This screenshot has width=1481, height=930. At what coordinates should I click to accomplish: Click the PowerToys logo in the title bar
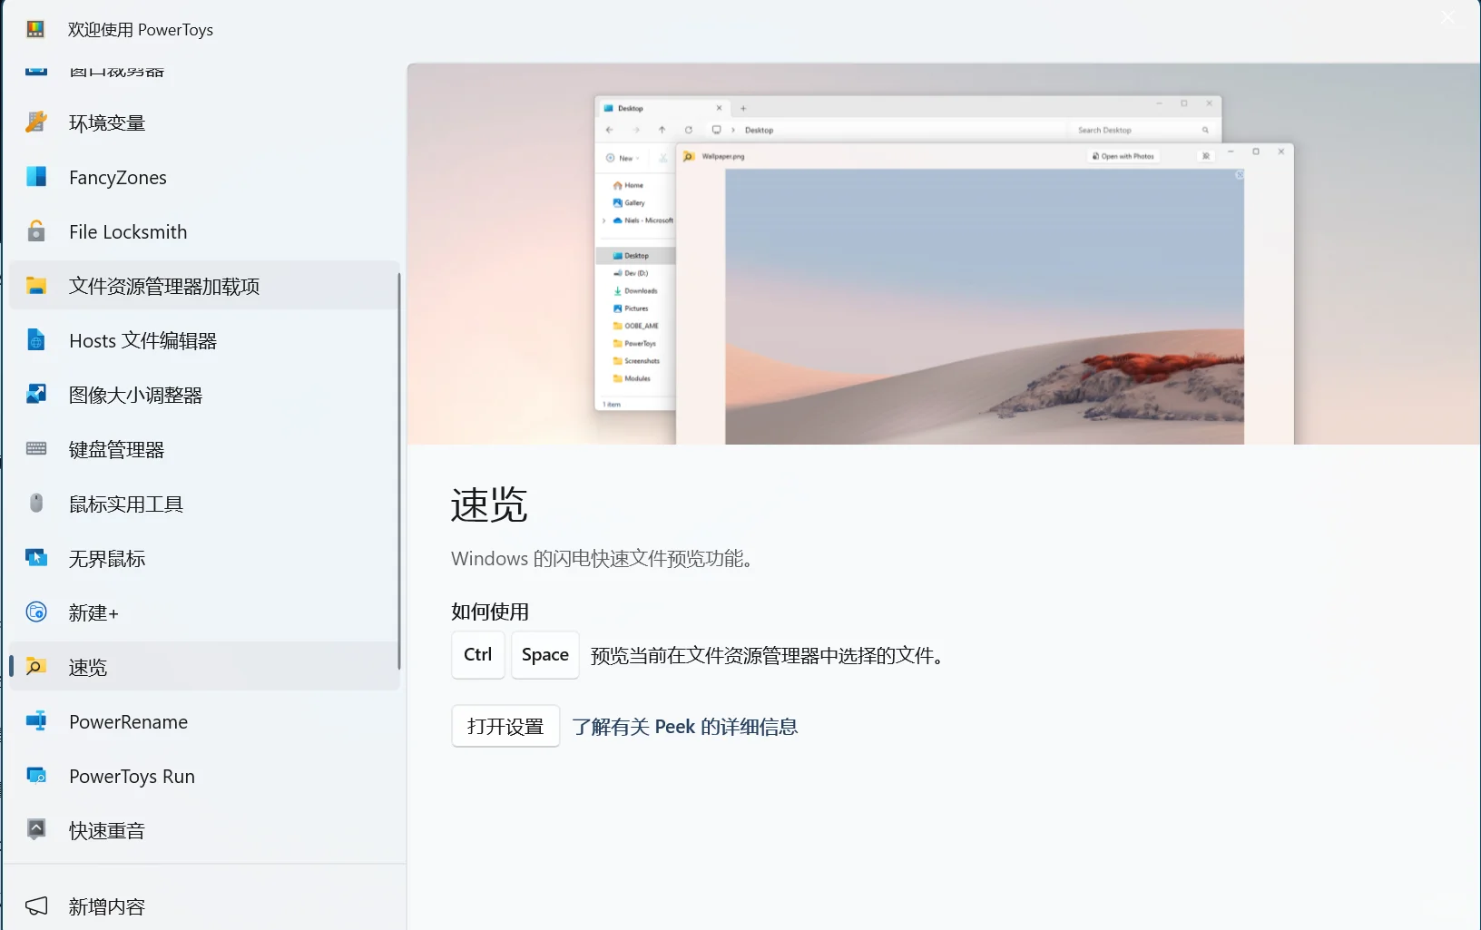click(x=35, y=29)
